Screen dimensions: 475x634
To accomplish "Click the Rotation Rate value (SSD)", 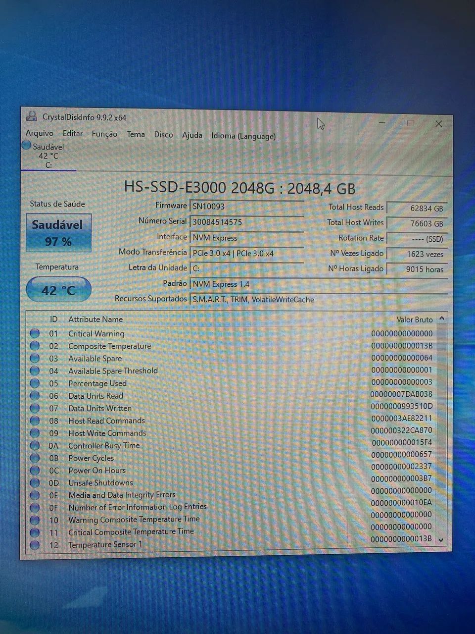I will point(417,239).
